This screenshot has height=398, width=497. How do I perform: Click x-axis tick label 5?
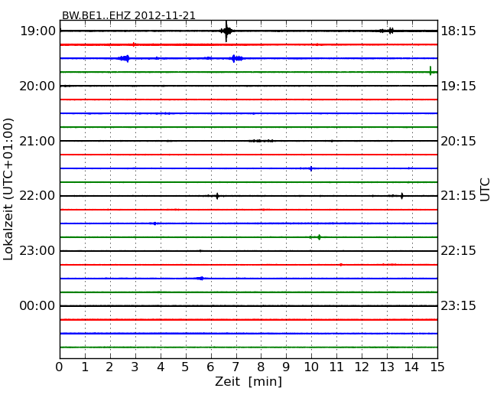[x=186, y=367]
